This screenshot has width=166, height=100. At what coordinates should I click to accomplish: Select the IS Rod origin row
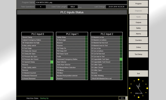point(72,40)
